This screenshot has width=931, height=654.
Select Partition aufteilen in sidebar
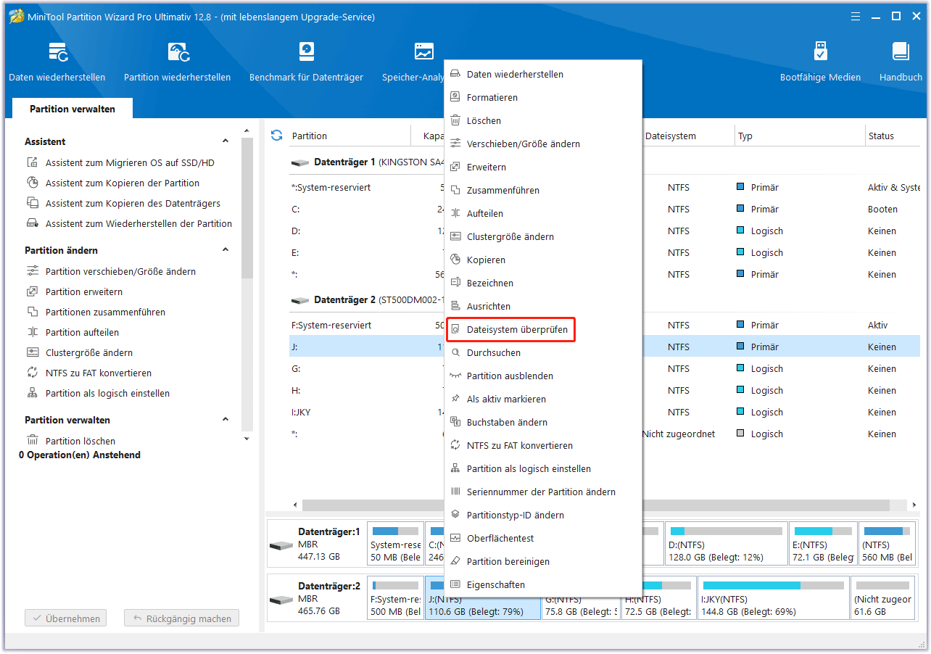[82, 333]
